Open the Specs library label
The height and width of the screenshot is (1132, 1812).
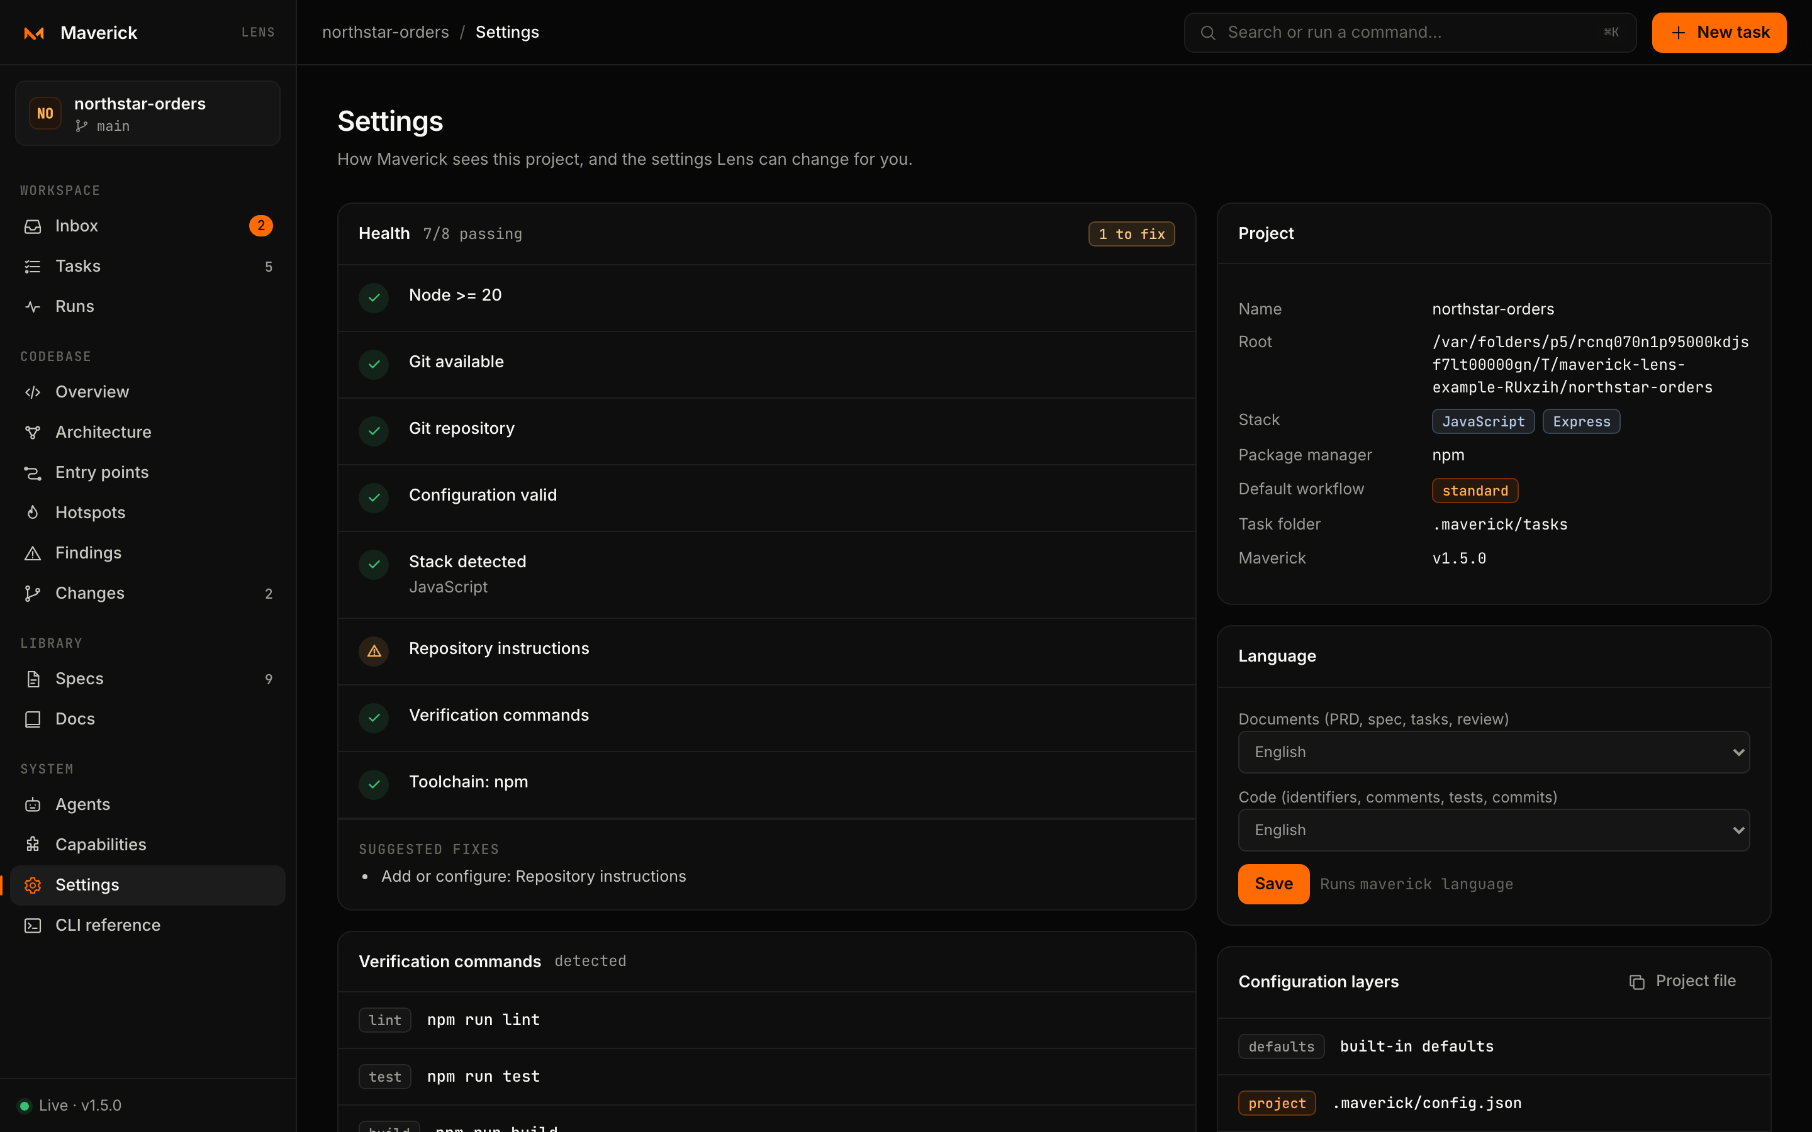(x=79, y=679)
